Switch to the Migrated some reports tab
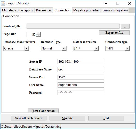Image resolution: width=136 pixels, height=129 pixels. [x=18, y=10]
